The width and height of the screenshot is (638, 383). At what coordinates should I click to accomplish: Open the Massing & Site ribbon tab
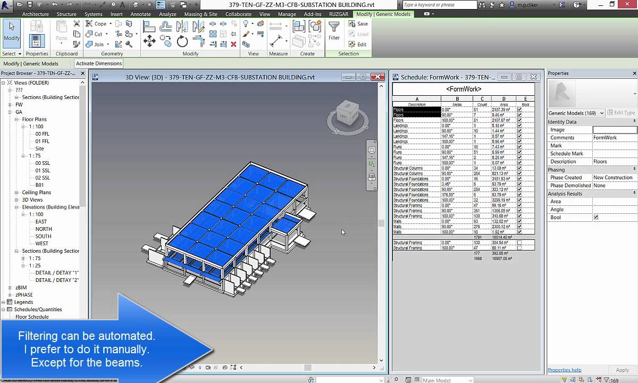[x=201, y=14]
